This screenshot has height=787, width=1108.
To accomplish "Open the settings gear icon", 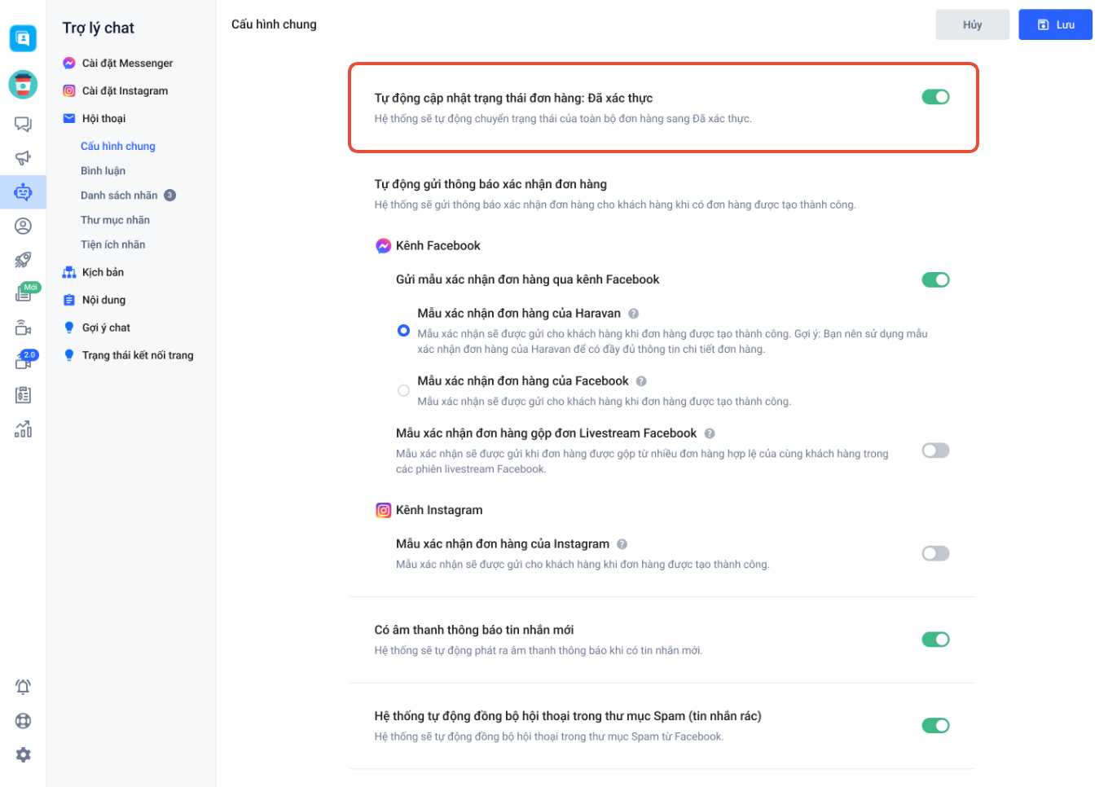I will (23, 755).
